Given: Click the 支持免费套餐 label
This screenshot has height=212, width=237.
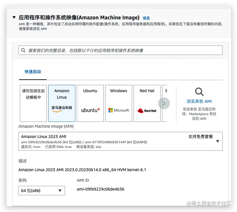Looking at the screenshot, I should tap(201, 137).
